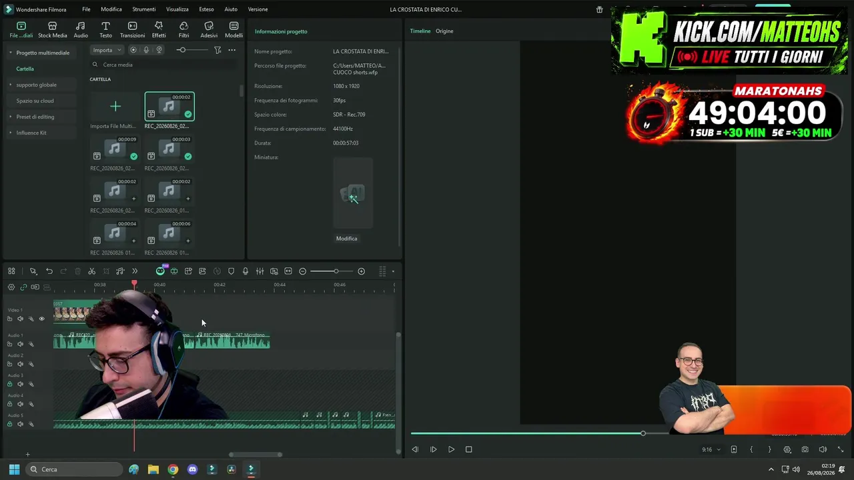Click the scissors split tool
854x480 pixels.
pyautogui.click(x=91, y=271)
